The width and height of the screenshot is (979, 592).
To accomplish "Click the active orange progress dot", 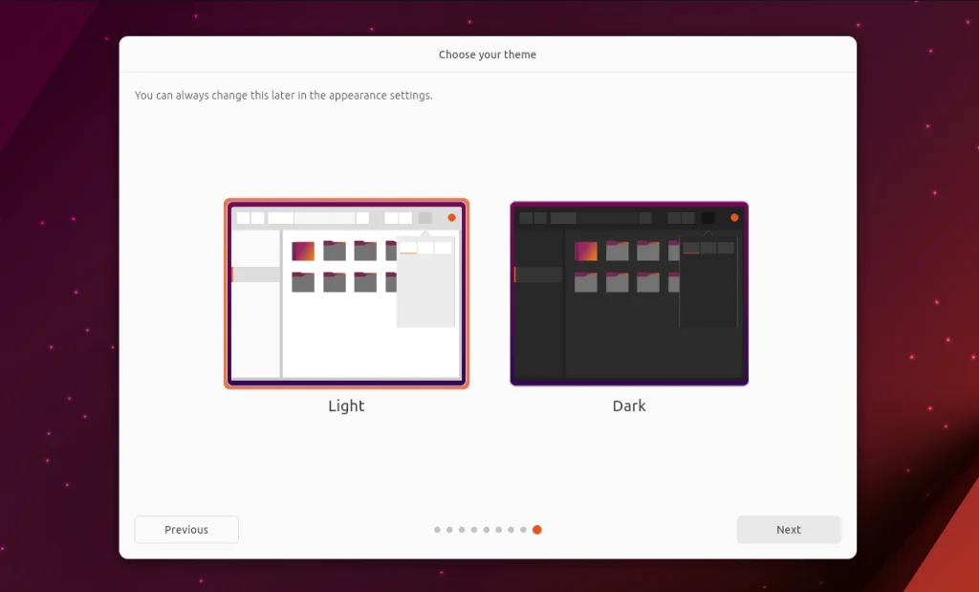I will [x=537, y=529].
